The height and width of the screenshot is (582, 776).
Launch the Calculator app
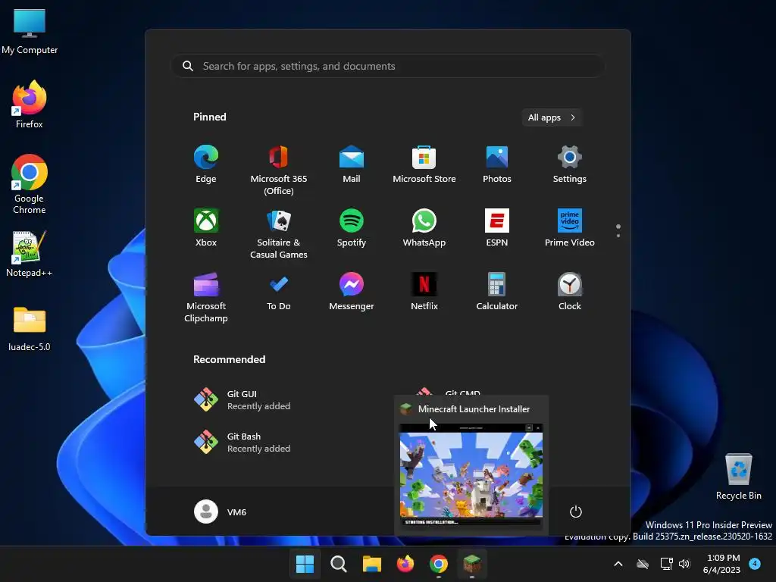(497, 292)
